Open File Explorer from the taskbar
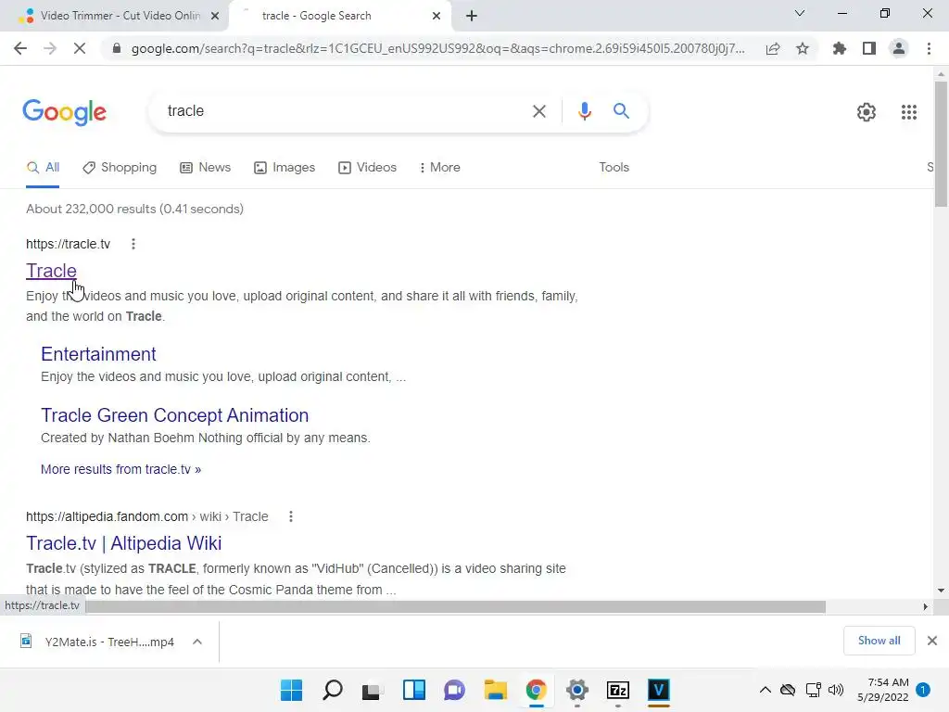Image resolution: width=949 pixels, height=712 pixels. pyautogui.click(x=496, y=690)
